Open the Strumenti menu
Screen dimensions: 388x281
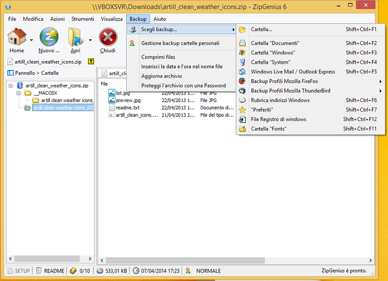pos(83,19)
